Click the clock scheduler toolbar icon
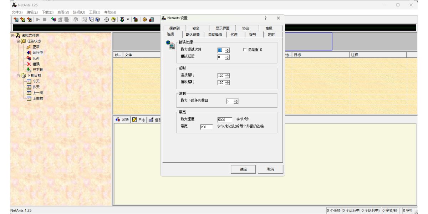Viewport: 428px width, 214px height. (106, 20)
